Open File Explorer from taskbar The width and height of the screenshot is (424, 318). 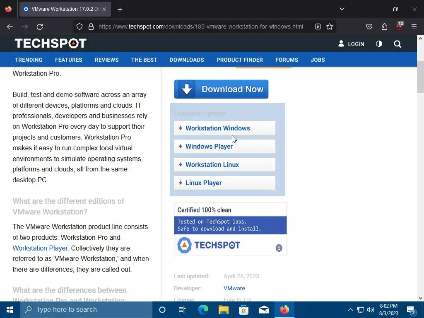223,310
